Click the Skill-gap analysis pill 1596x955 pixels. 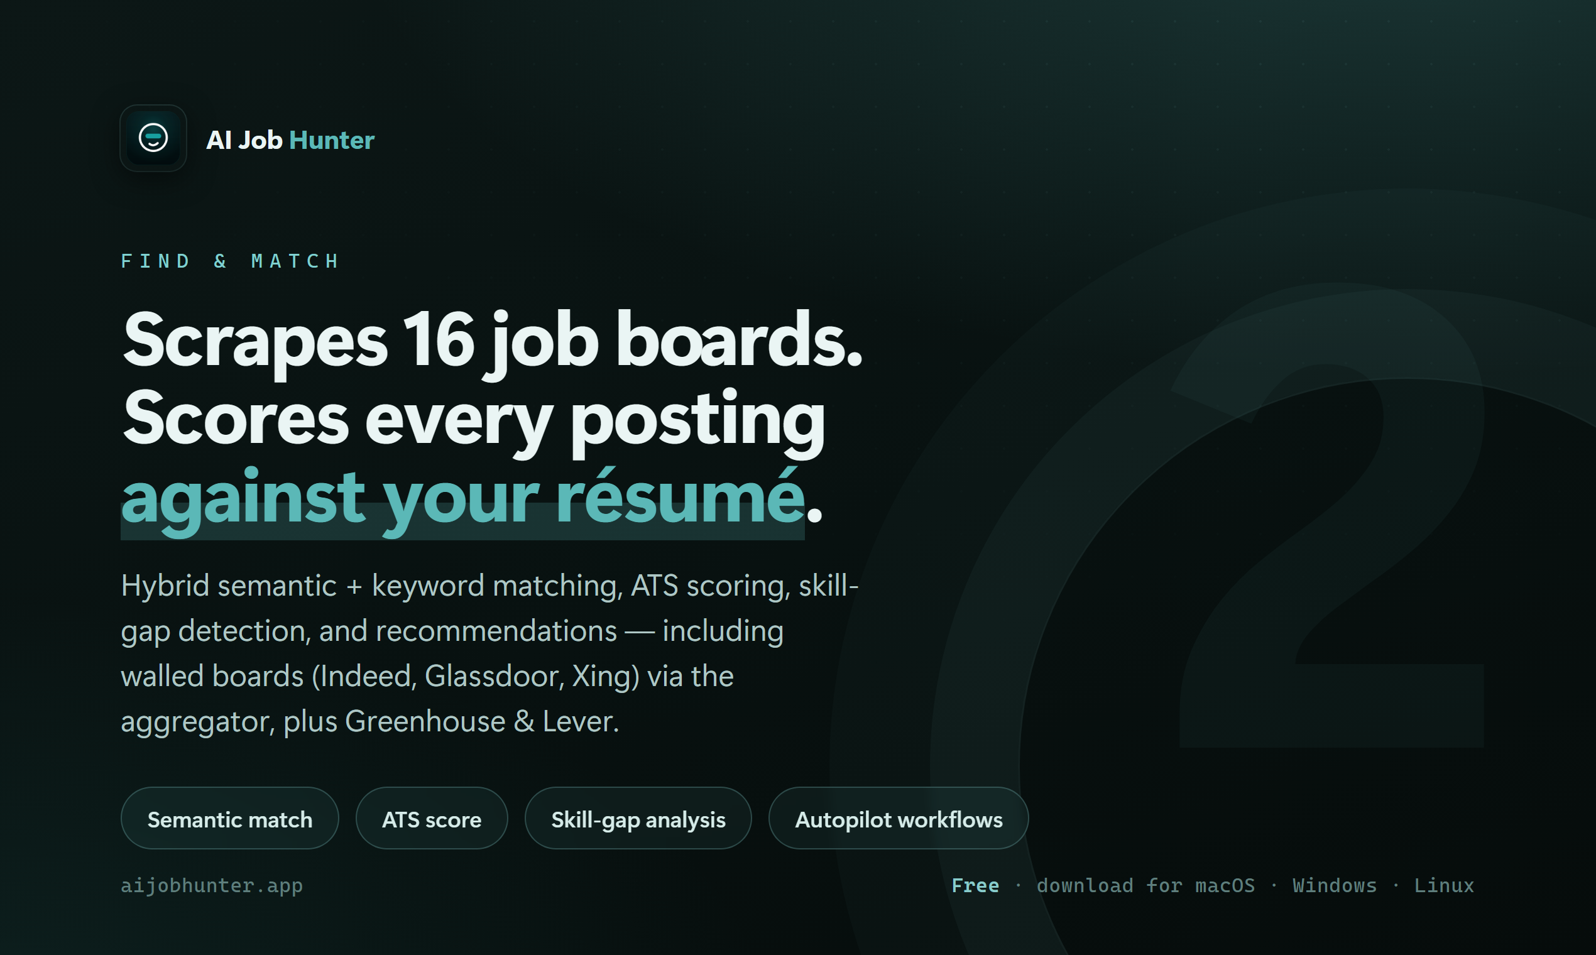(638, 818)
